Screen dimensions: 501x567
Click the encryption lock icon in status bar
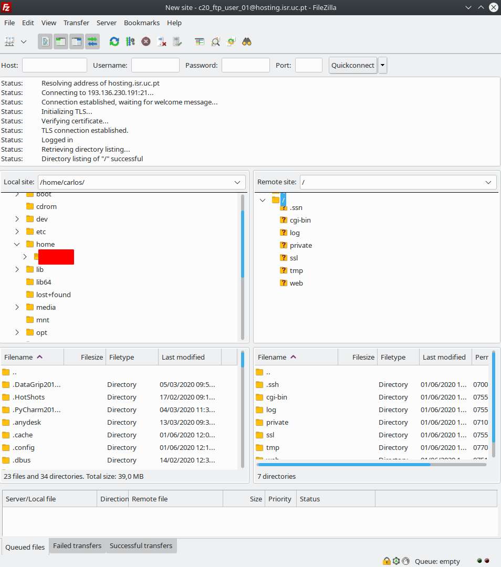click(387, 561)
